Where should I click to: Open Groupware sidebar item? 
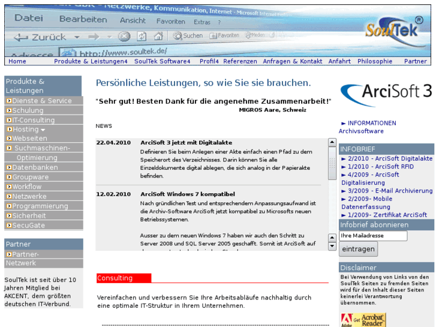click(x=31, y=177)
